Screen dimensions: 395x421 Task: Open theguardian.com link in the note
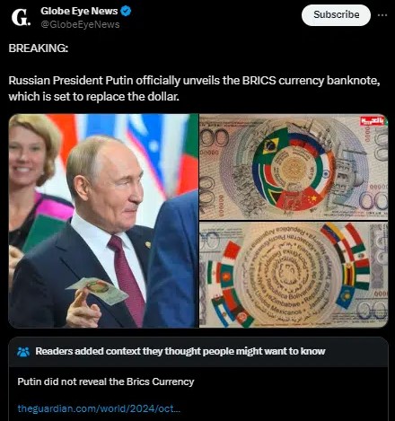(x=99, y=408)
